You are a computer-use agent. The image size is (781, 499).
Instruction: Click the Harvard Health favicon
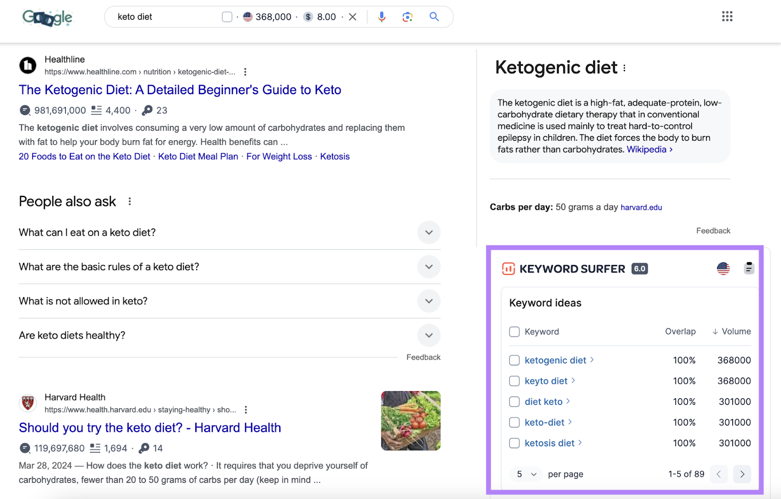tap(28, 403)
